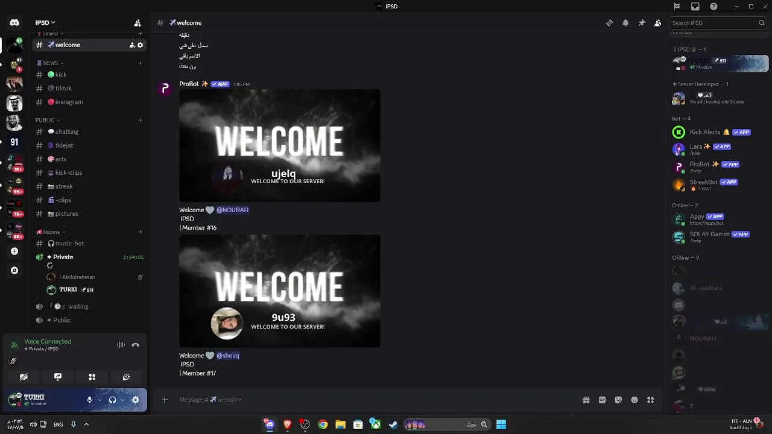Attach a file with the plus icon
Screen dimensions: 772x434
(x=165, y=400)
